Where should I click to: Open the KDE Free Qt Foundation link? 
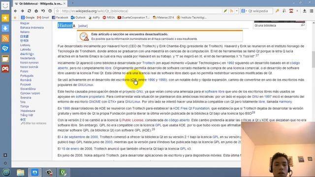point(191,108)
